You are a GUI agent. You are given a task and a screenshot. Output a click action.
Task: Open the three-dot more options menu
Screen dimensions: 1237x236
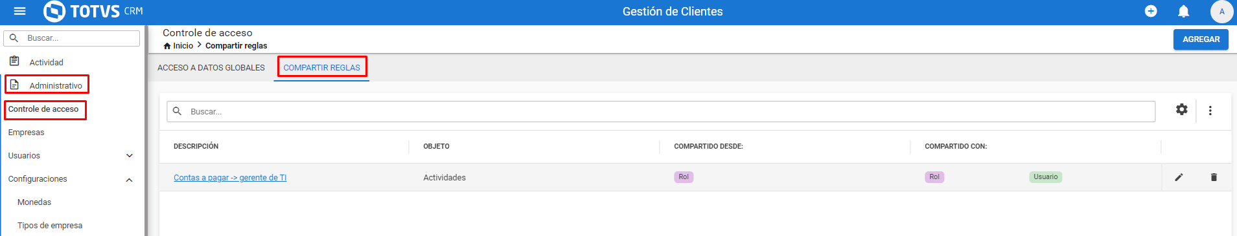click(x=1210, y=111)
